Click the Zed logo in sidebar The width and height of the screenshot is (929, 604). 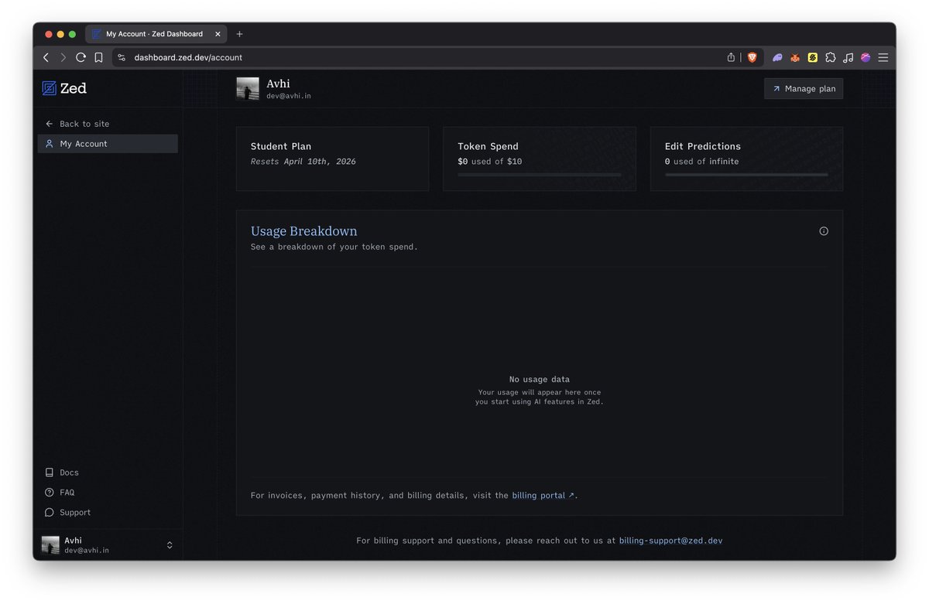(64, 88)
